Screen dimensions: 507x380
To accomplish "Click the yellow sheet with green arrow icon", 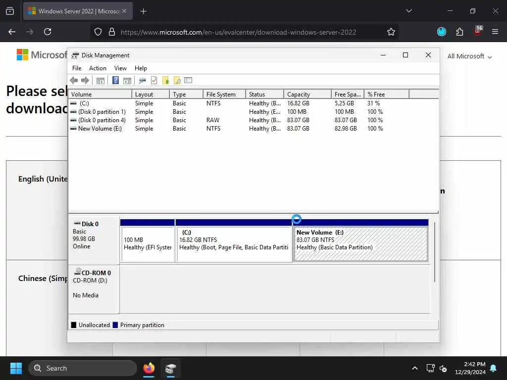I will (x=165, y=80).
